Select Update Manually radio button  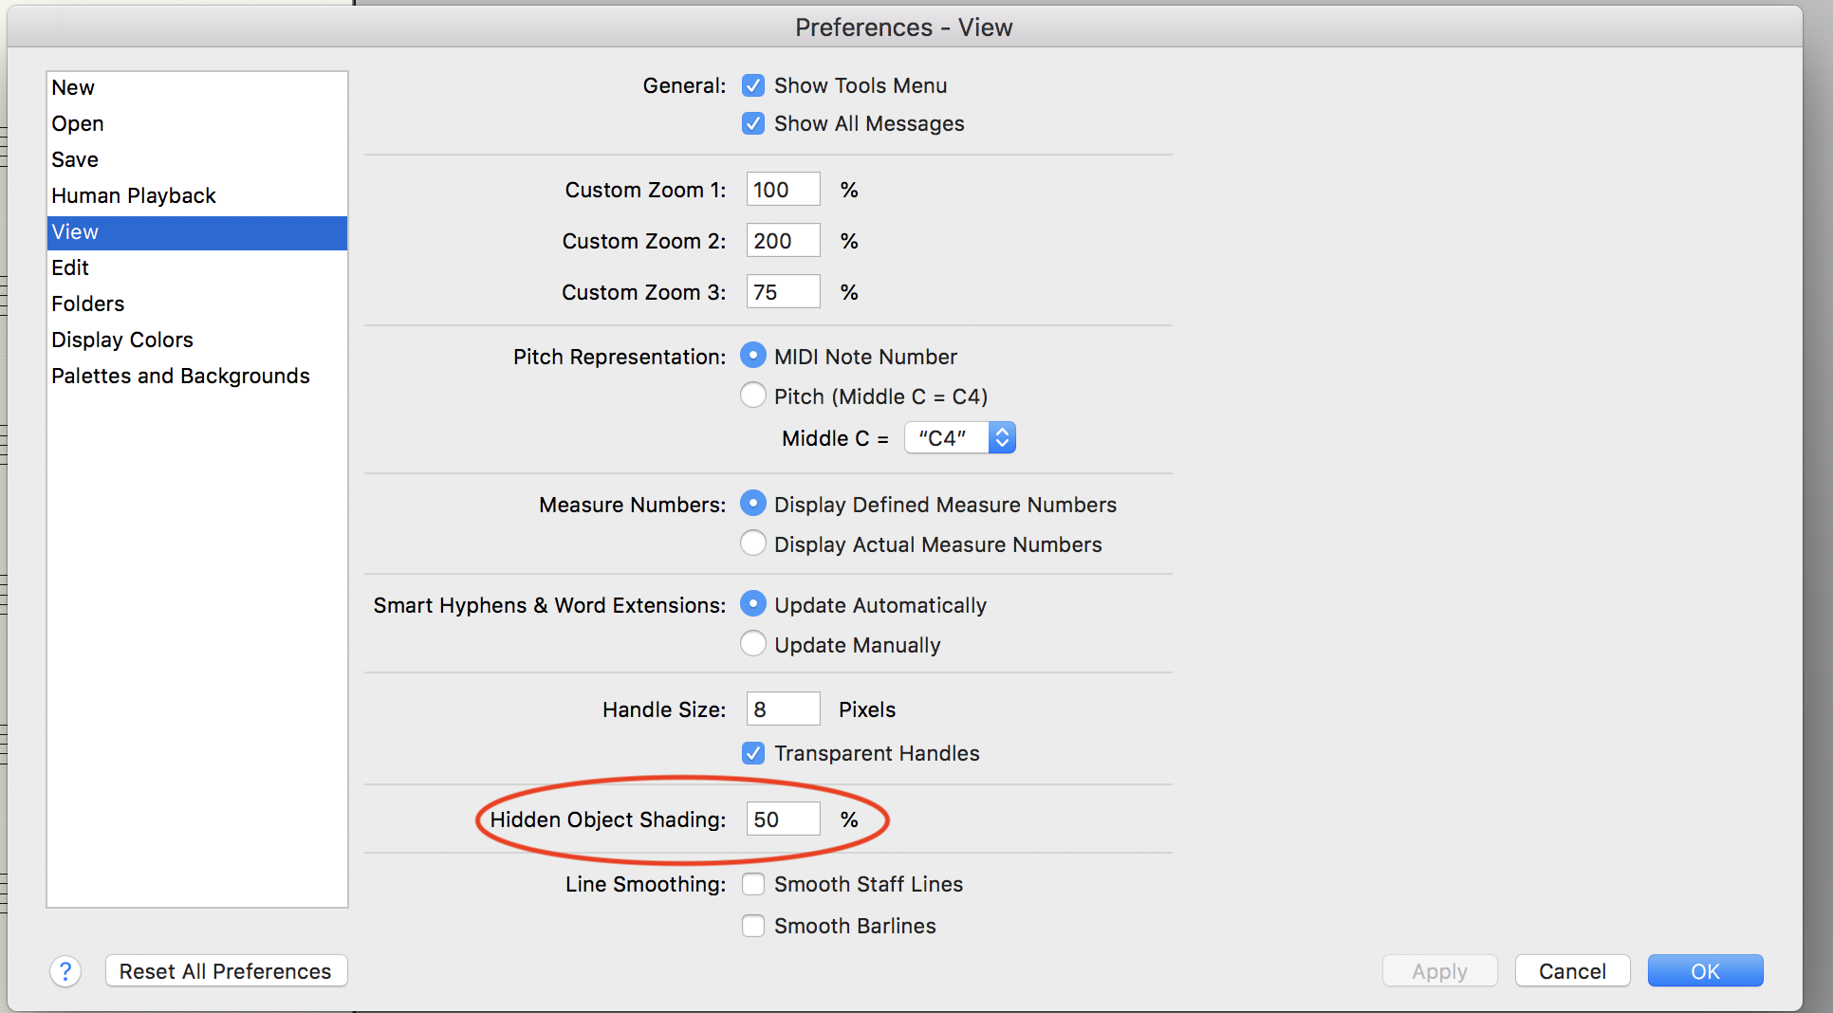753,644
